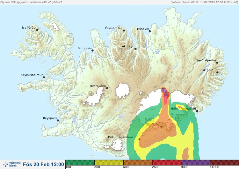Click the Húsavík town marker
This screenshot has height=169, width=239.
150,31
